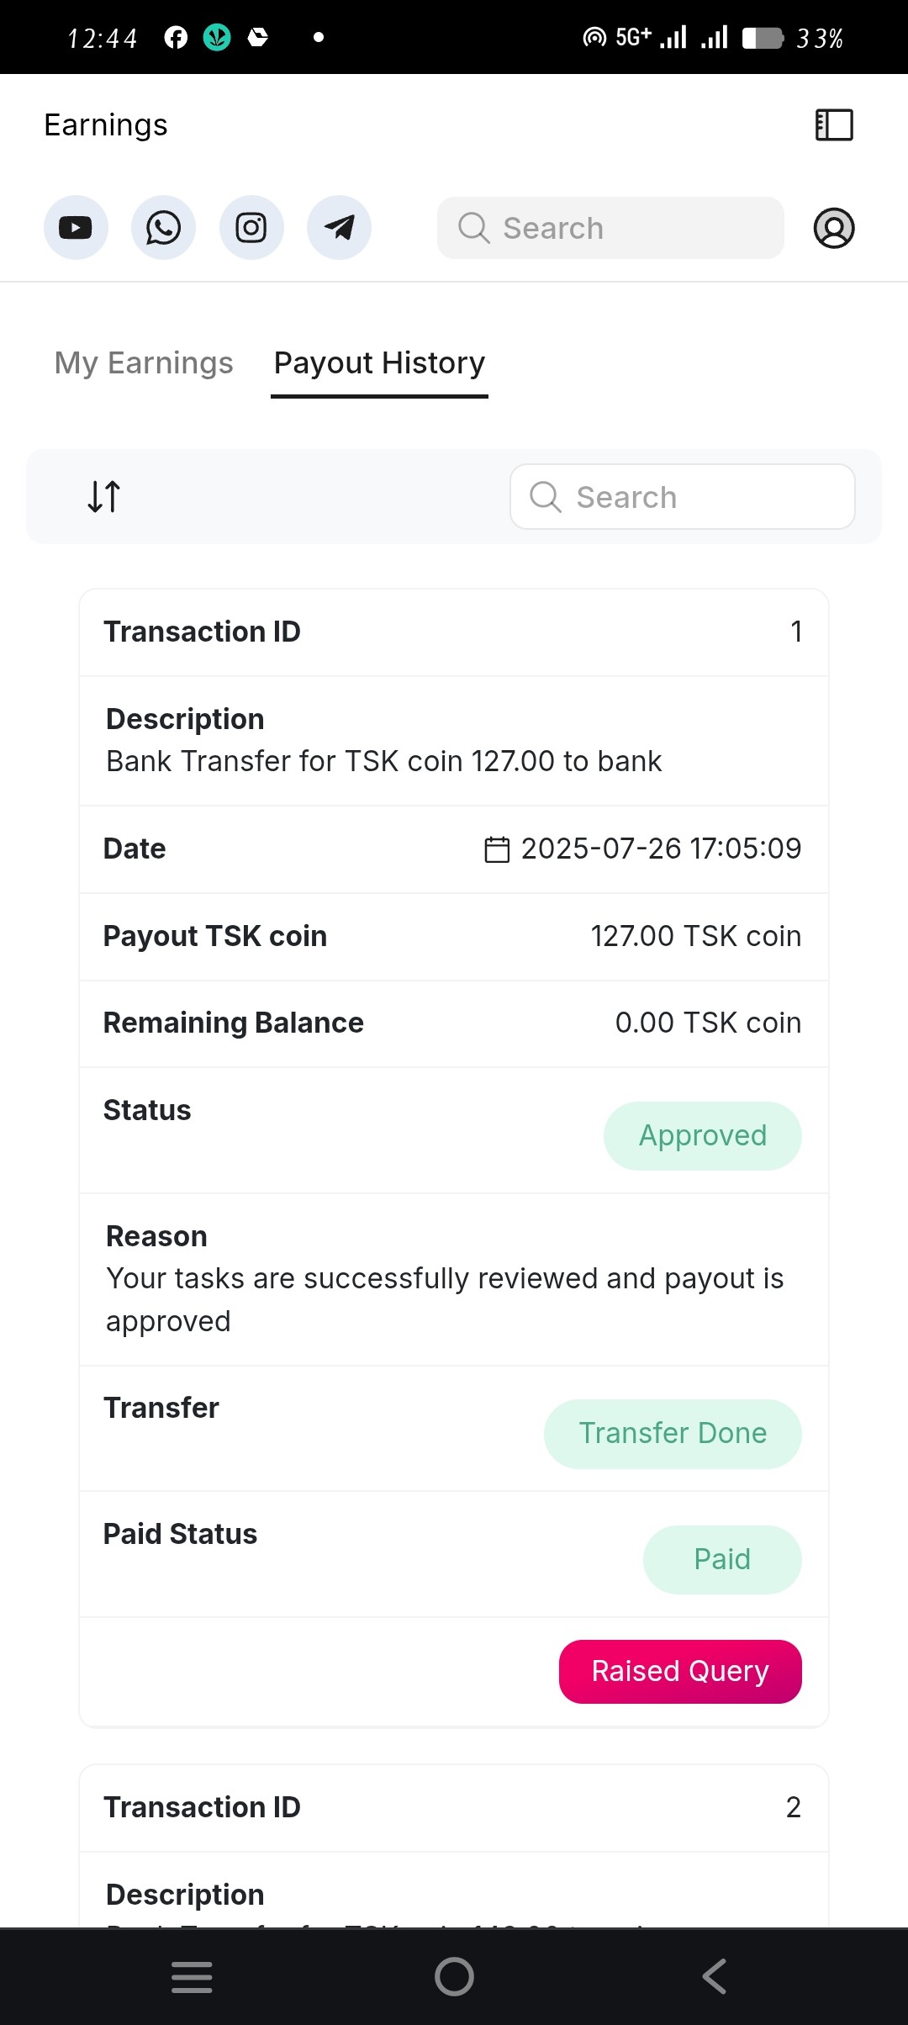908x2025 pixels.
Task: Open the Transaction ID 2 card header
Action: [x=453, y=1807]
